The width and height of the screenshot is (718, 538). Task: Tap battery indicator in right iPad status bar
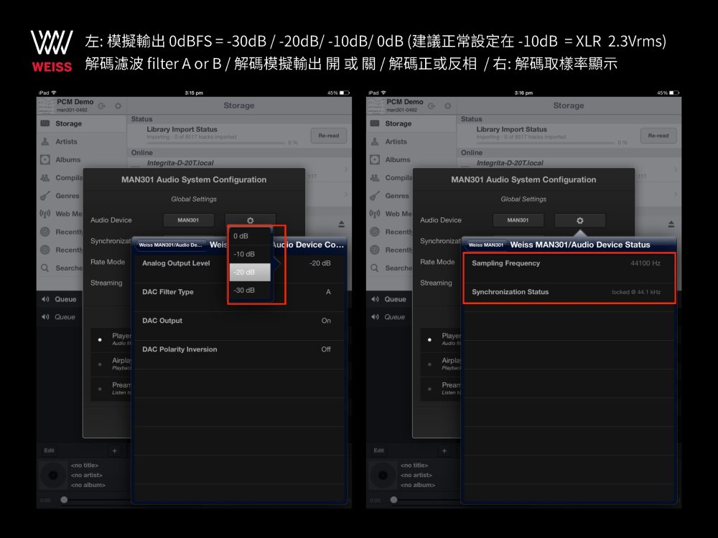tap(674, 93)
